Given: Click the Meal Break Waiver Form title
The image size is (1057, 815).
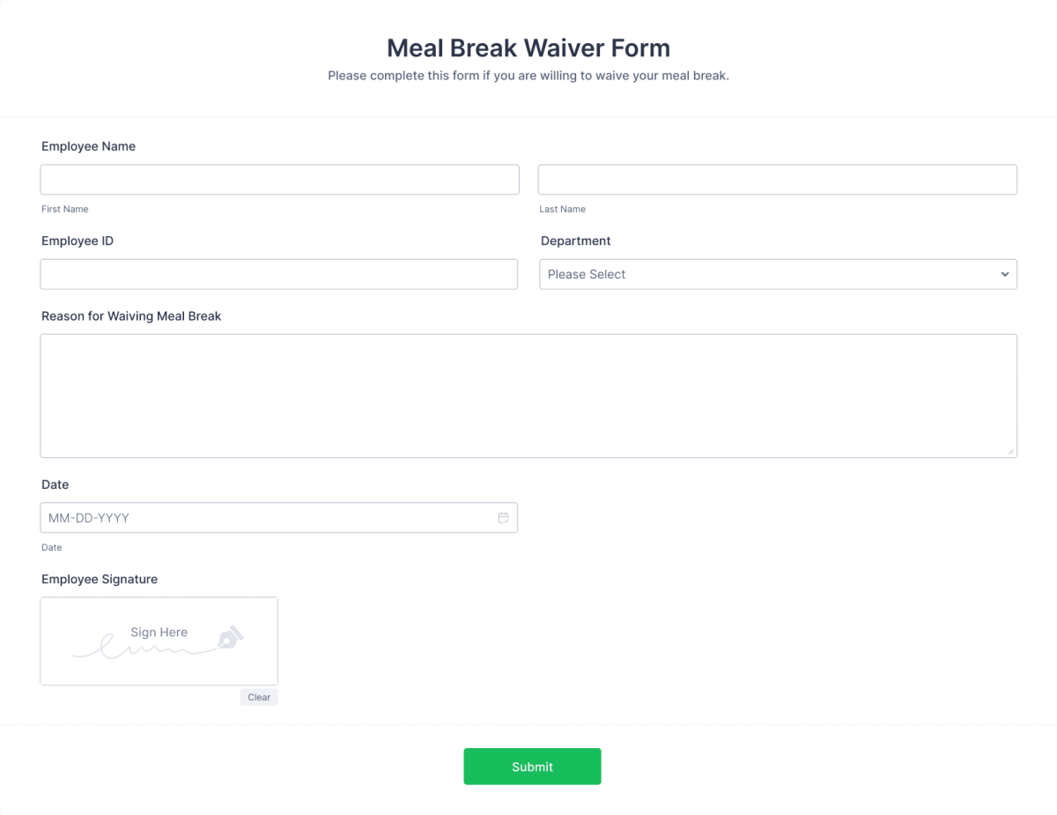Looking at the screenshot, I should (x=527, y=48).
